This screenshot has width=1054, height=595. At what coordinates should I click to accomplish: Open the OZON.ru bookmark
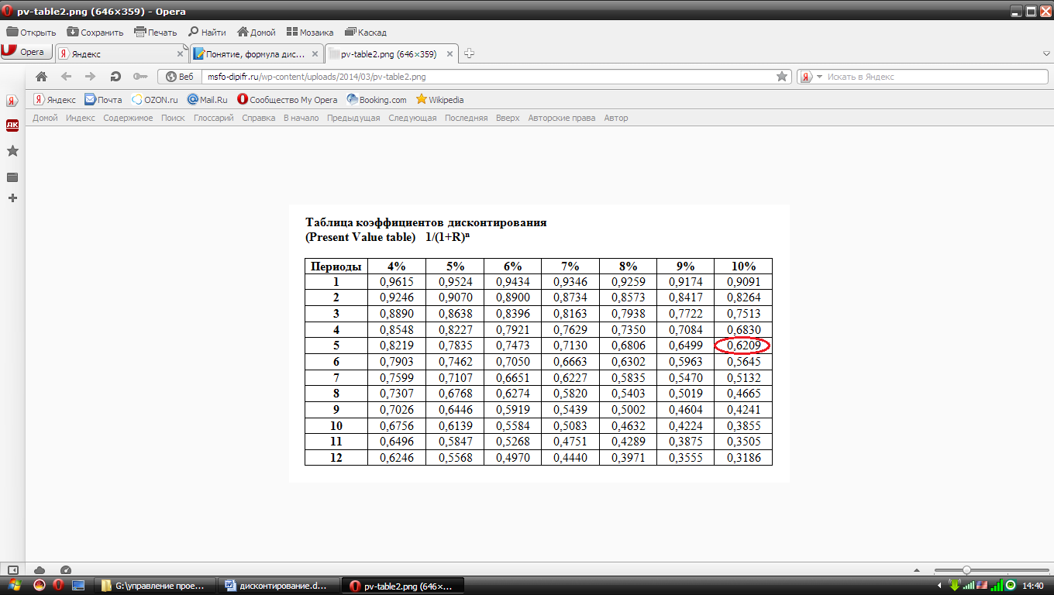(155, 99)
